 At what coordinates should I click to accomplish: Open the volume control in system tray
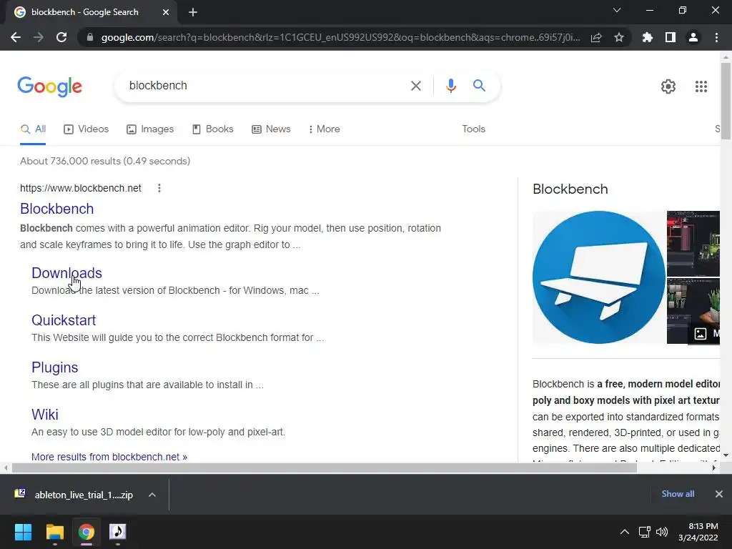coord(662,532)
